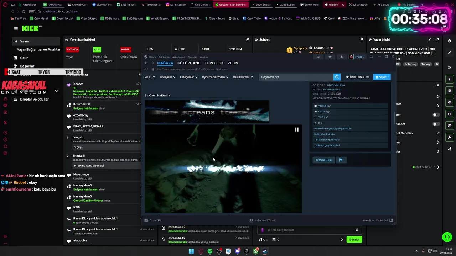Viewport: 456px width, 256px height.
Task: Open the Arkadaşlar menu
Action: (x=178, y=57)
